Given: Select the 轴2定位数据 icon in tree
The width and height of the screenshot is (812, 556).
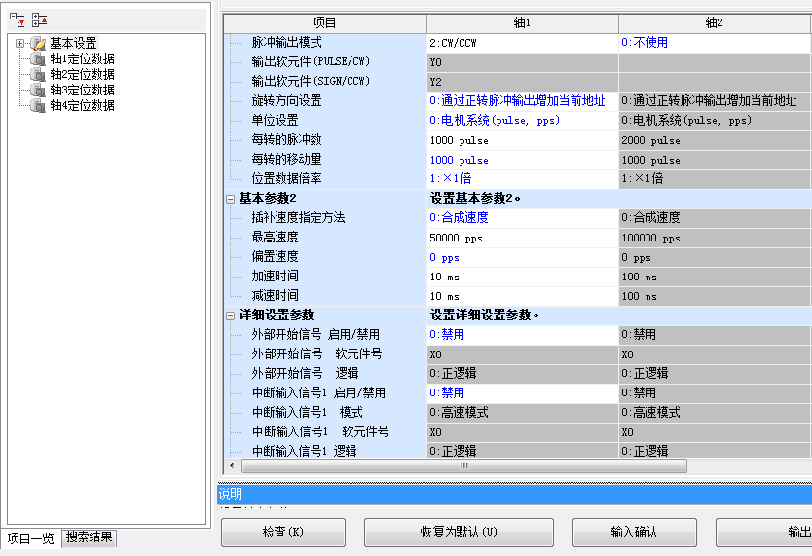Looking at the screenshot, I should coord(40,74).
